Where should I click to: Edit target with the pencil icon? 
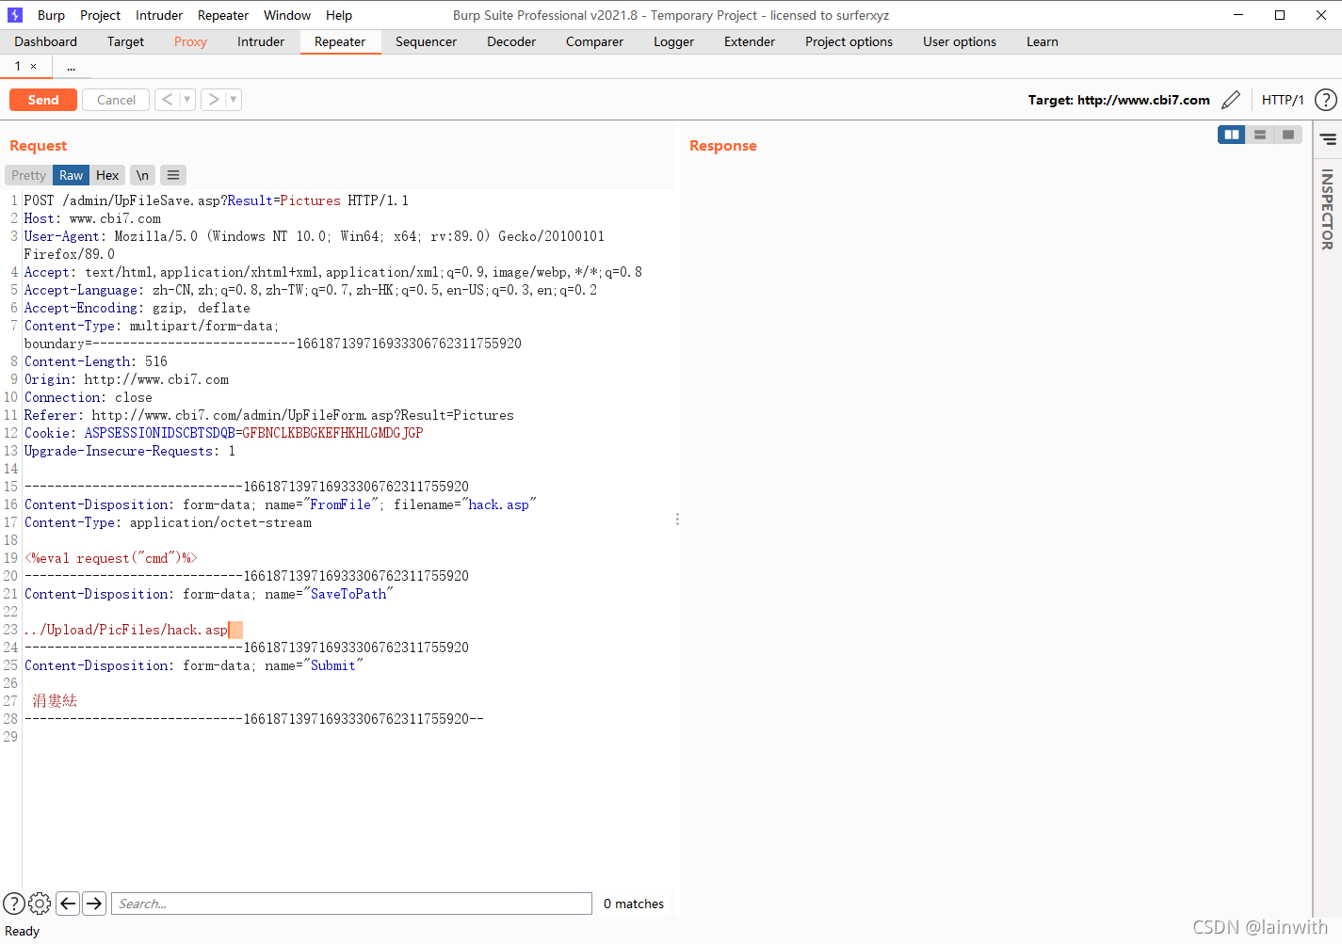point(1231,100)
